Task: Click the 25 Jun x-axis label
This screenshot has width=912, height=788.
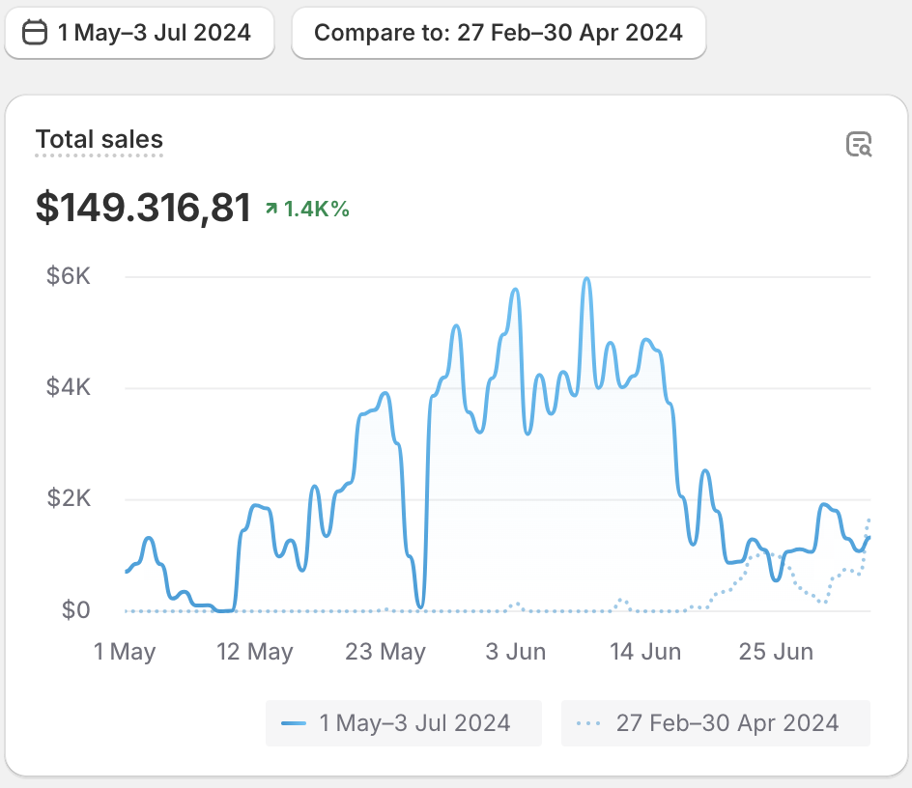Action: (776, 652)
